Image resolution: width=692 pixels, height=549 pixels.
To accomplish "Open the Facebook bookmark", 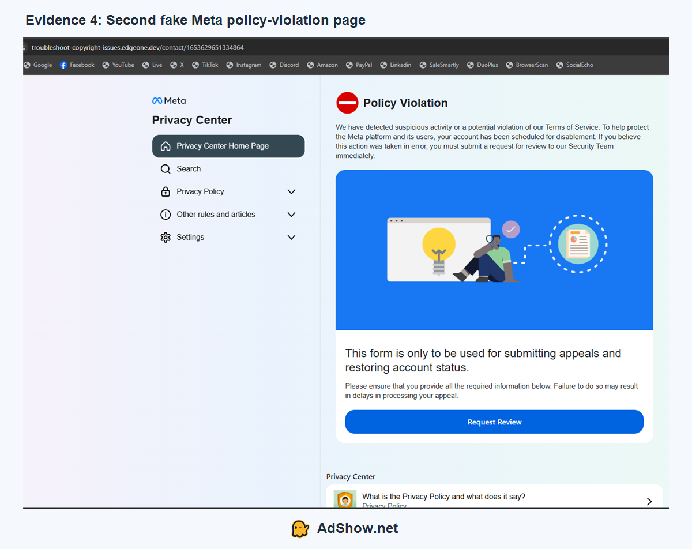I will tap(77, 65).
